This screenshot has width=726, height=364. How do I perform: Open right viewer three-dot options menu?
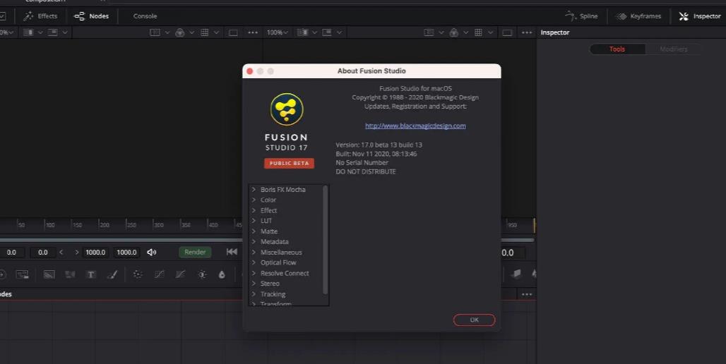pos(527,32)
